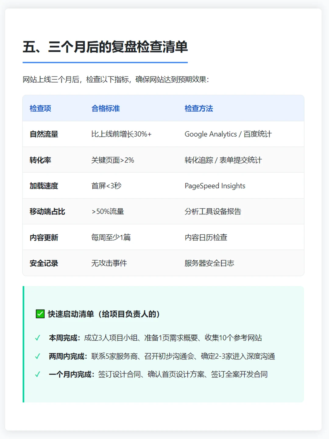Click the heading 五、三个月后的复盘检查清单
This screenshot has height=439, width=329.
click(105, 47)
